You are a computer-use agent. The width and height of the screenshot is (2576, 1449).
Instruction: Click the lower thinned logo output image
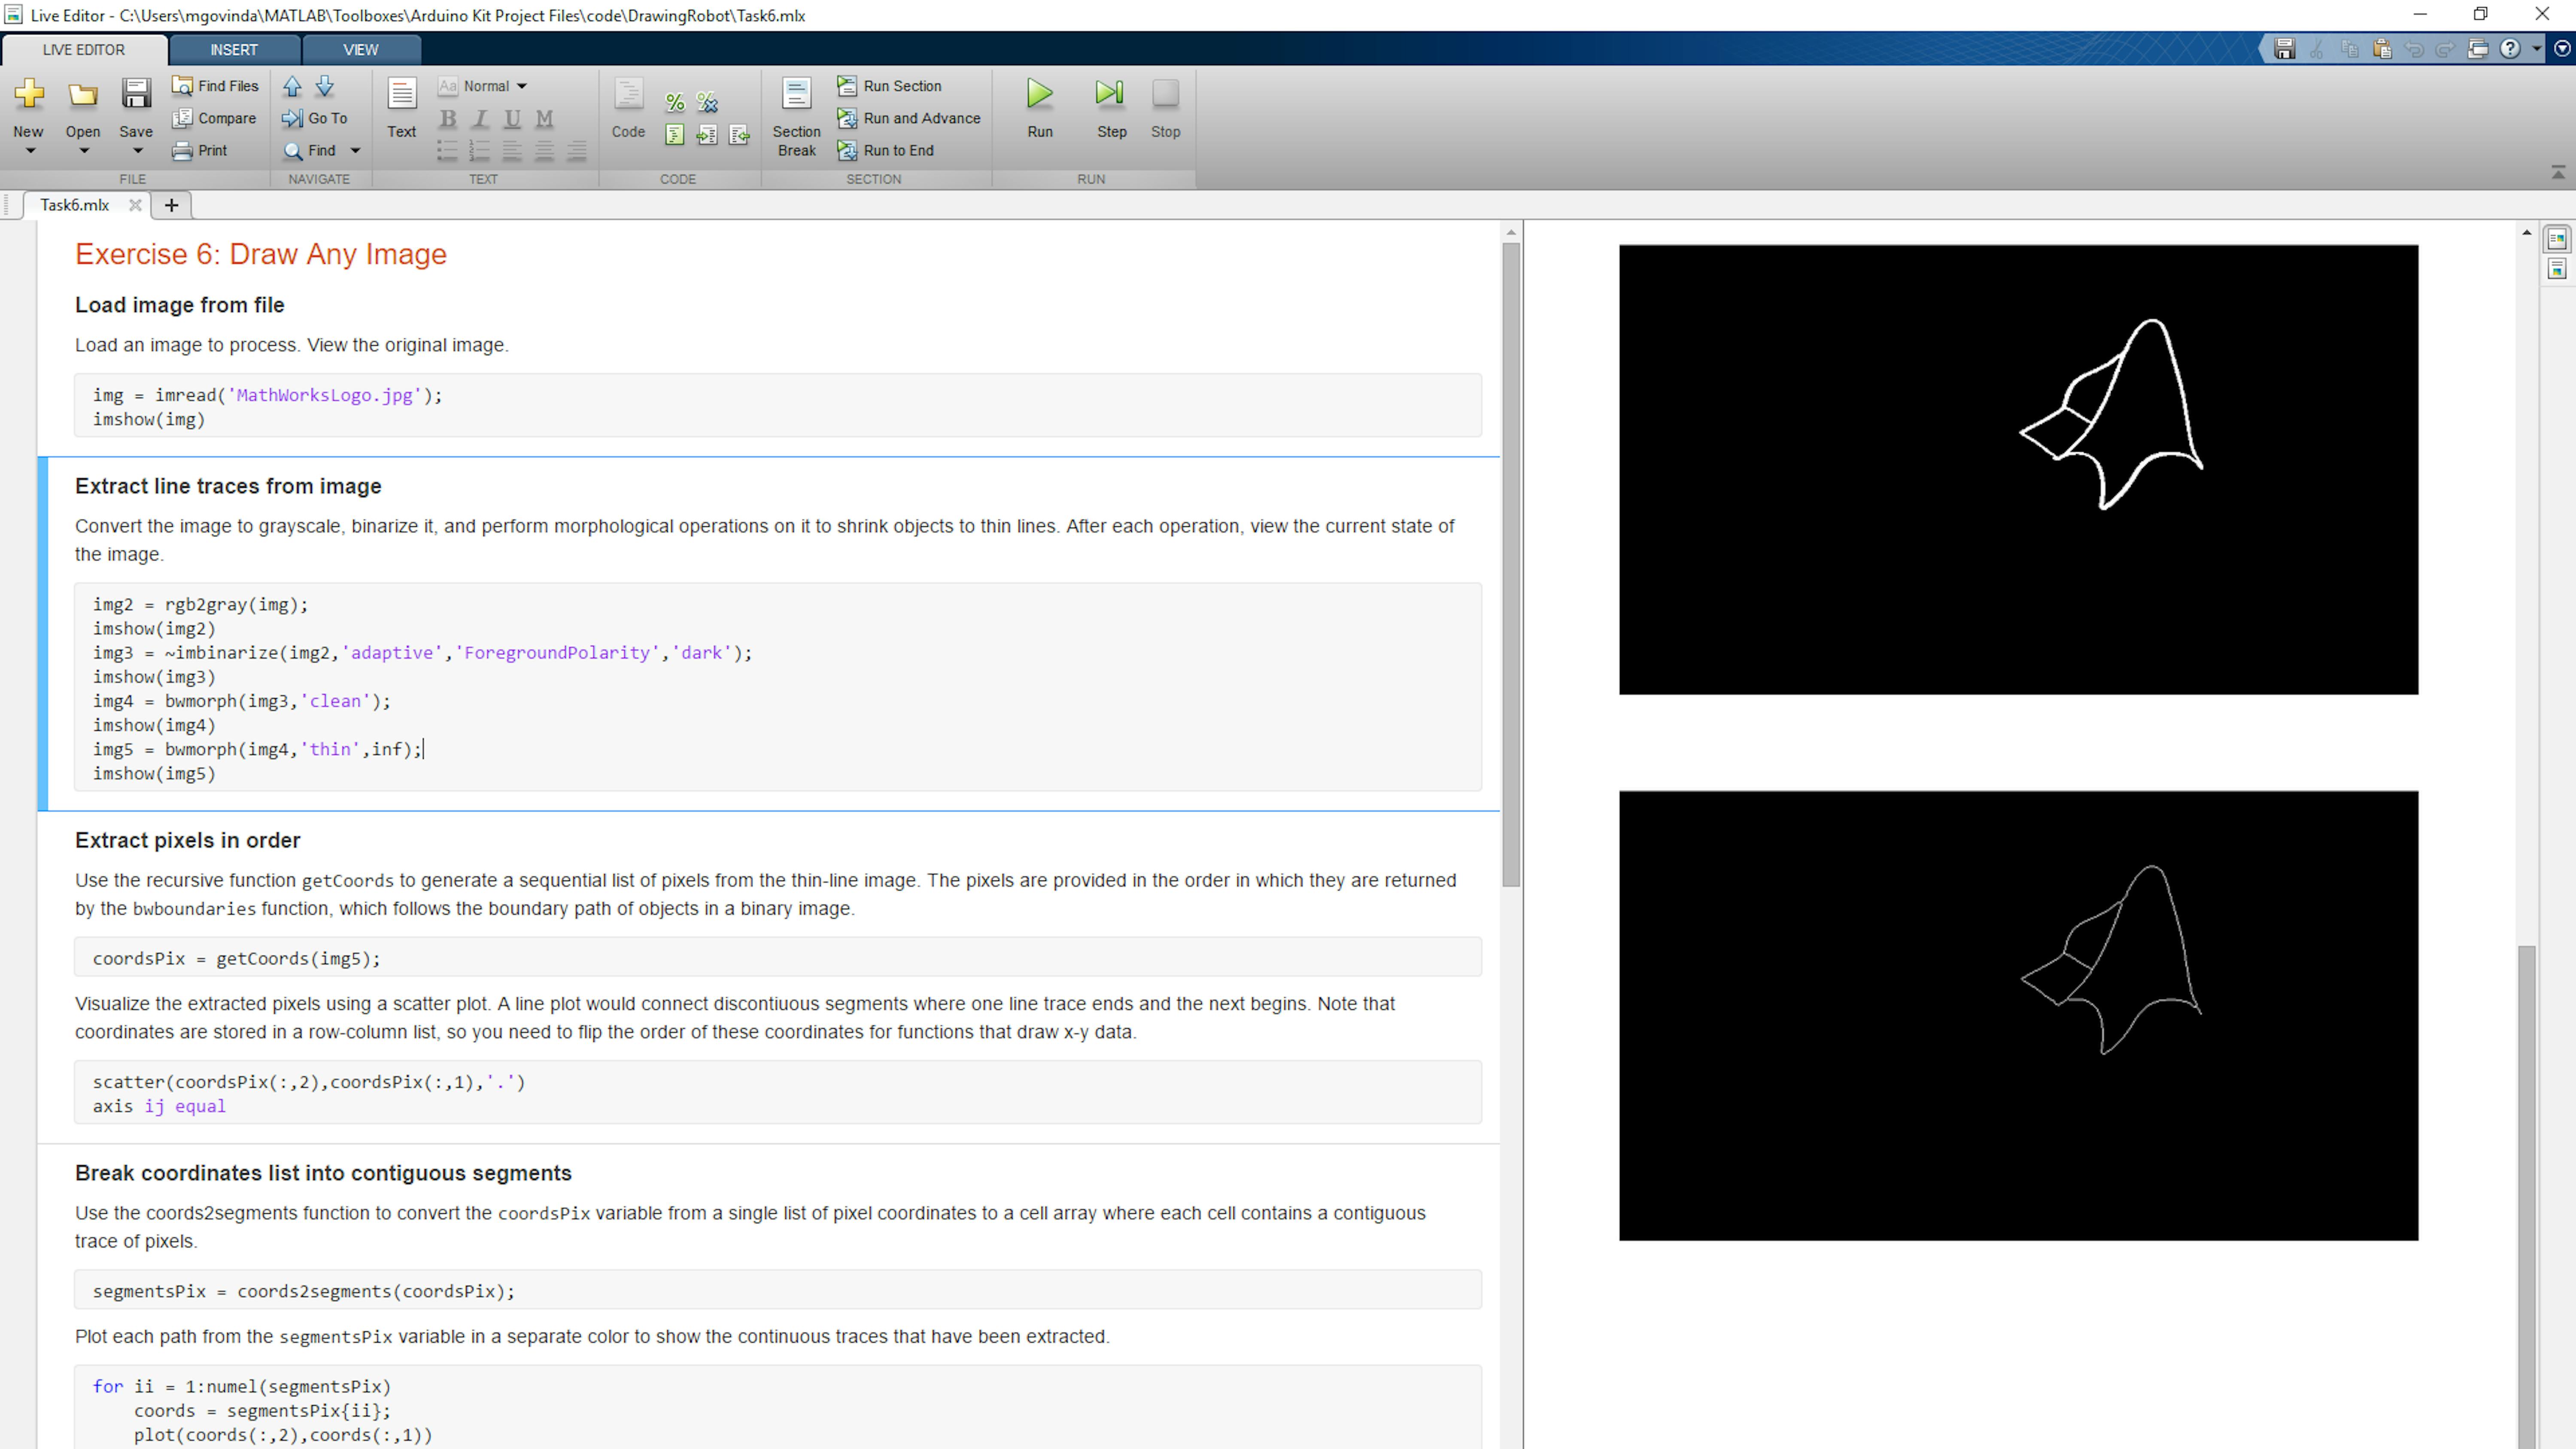2018,1016
